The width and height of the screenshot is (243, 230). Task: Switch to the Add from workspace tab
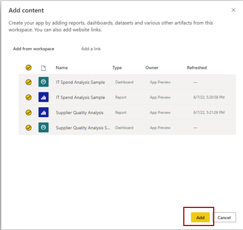tap(34, 49)
